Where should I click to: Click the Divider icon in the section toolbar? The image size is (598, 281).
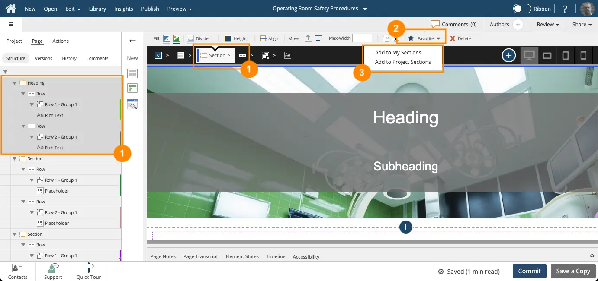pos(190,38)
